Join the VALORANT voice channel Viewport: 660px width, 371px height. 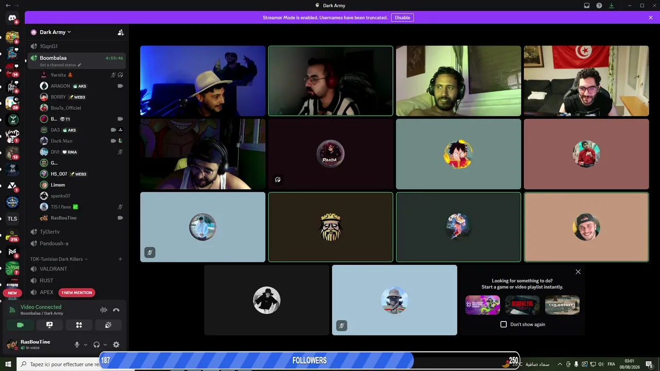(77, 269)
